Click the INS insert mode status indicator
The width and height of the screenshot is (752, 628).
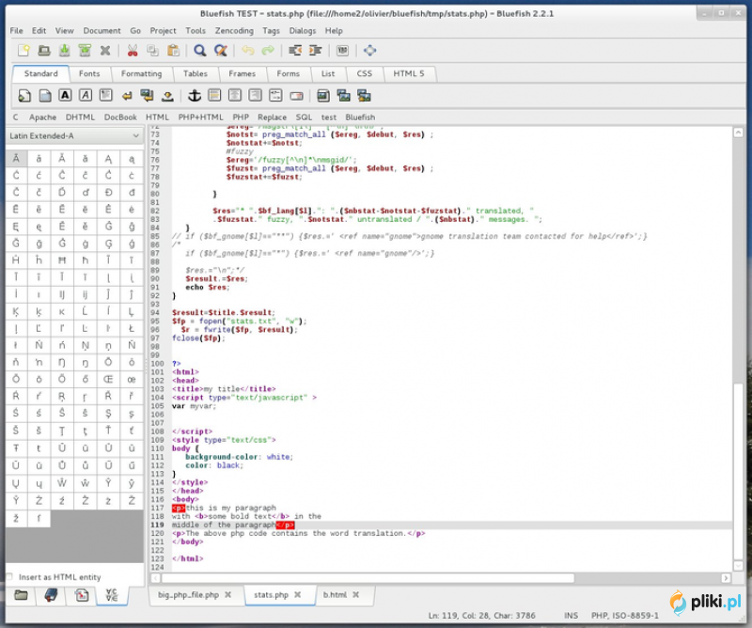[571, 616]
